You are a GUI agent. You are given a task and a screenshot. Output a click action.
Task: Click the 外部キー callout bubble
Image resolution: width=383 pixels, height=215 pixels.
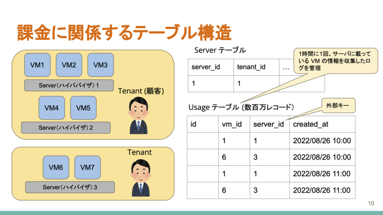[x=338, y=106]
